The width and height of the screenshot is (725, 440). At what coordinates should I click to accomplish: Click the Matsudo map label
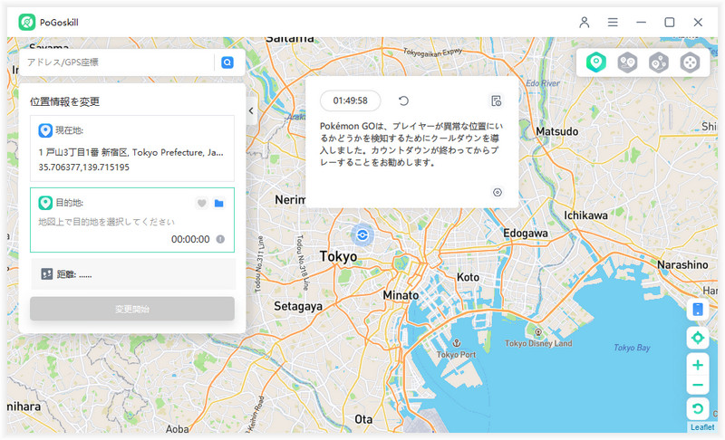pos(557,131)
